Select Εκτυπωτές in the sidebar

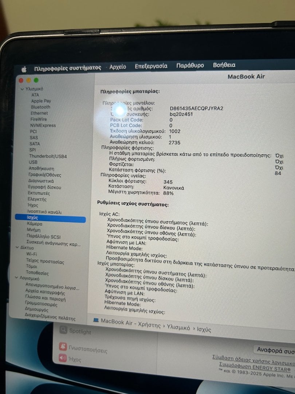(x=39, y=193)
